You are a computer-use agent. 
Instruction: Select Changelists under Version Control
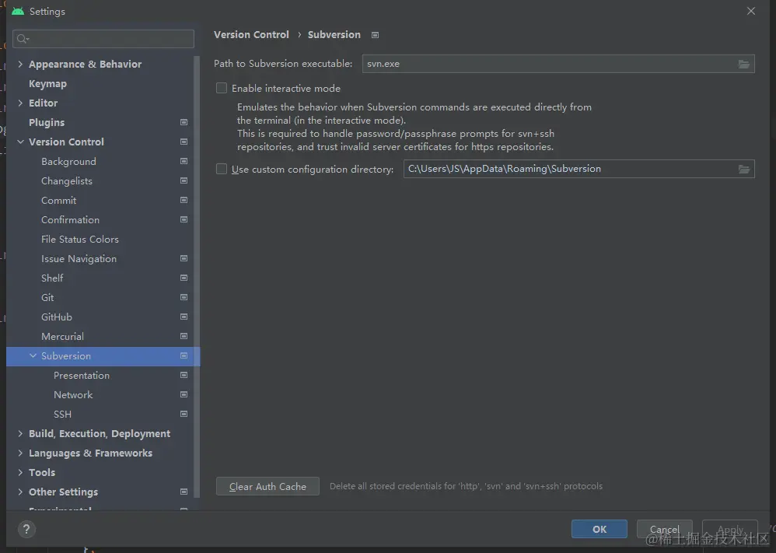pyautogui.click(x=67, y=180)
